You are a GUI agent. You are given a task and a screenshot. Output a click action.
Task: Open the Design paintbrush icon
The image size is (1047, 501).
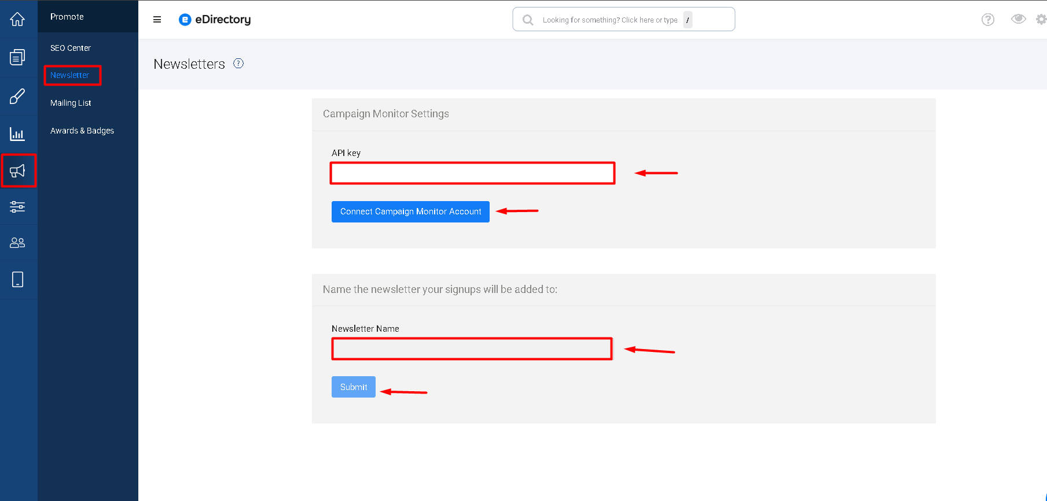click(17, 96)
